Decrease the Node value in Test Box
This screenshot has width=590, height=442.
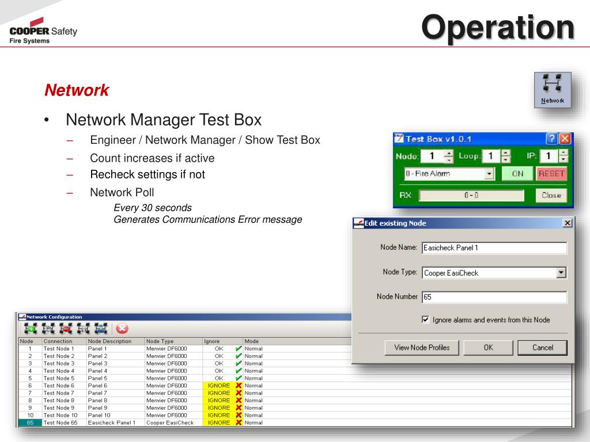pyautogui.click(x=448, y=159)
